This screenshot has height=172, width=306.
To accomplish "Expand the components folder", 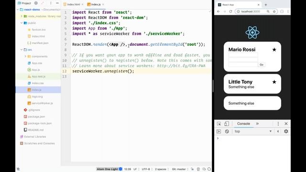I will (25, 56).
